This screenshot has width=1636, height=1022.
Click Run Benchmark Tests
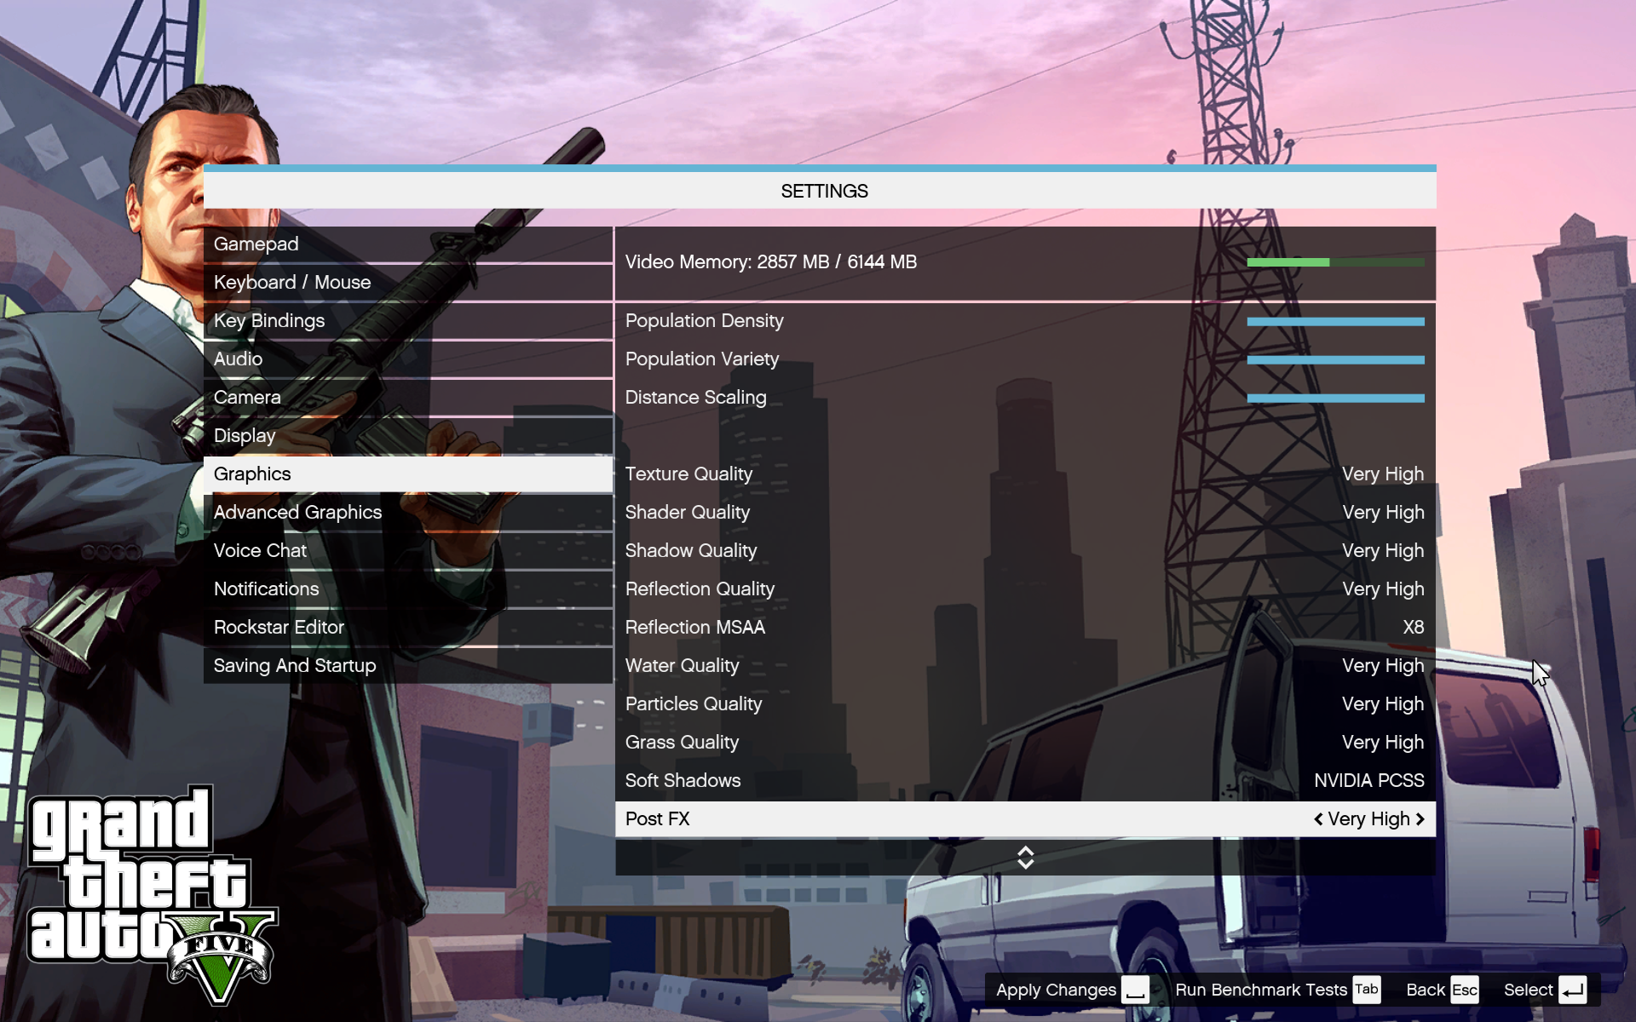(1260, 990)
